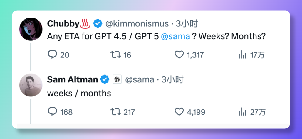302x139 pixels.
Task: Click Chubby's blue verified badge
Action: [98, 23]
